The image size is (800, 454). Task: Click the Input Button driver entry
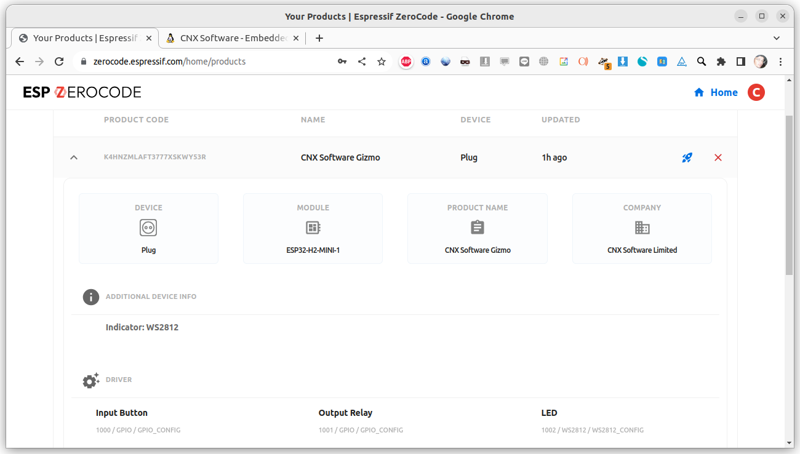click(122, 413)
